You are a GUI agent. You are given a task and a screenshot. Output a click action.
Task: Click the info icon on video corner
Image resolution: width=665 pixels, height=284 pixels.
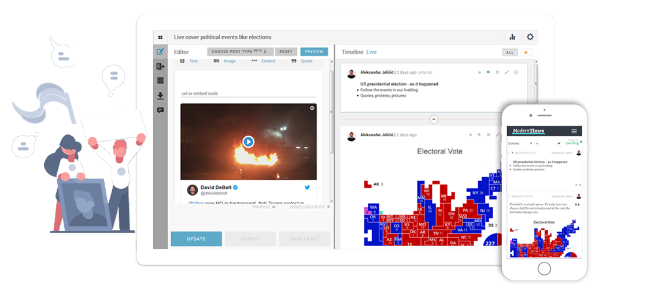coord(312,109)
